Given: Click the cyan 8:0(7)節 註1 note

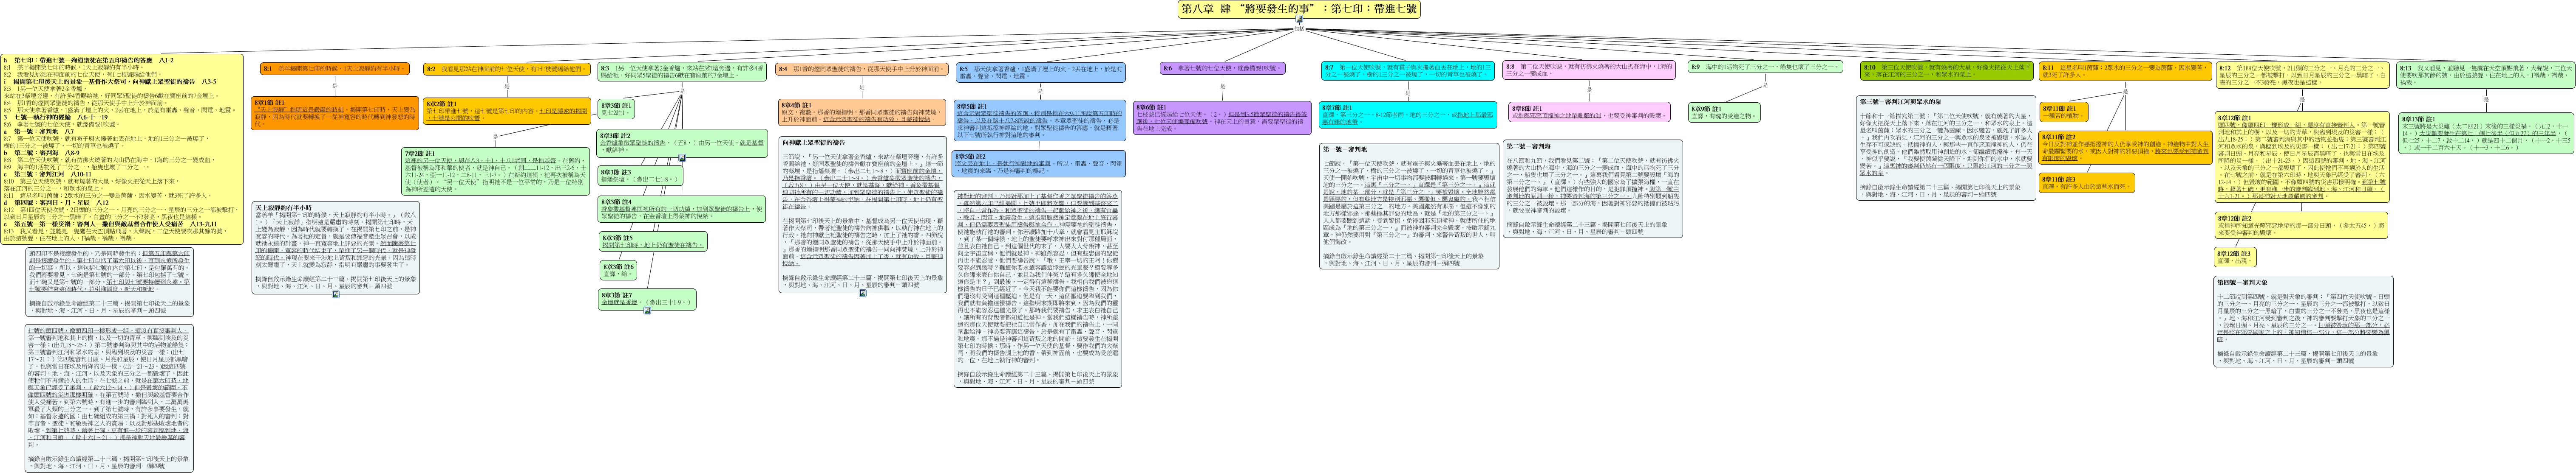Looking at the screenshot, I should click(x=1409, y=115).
